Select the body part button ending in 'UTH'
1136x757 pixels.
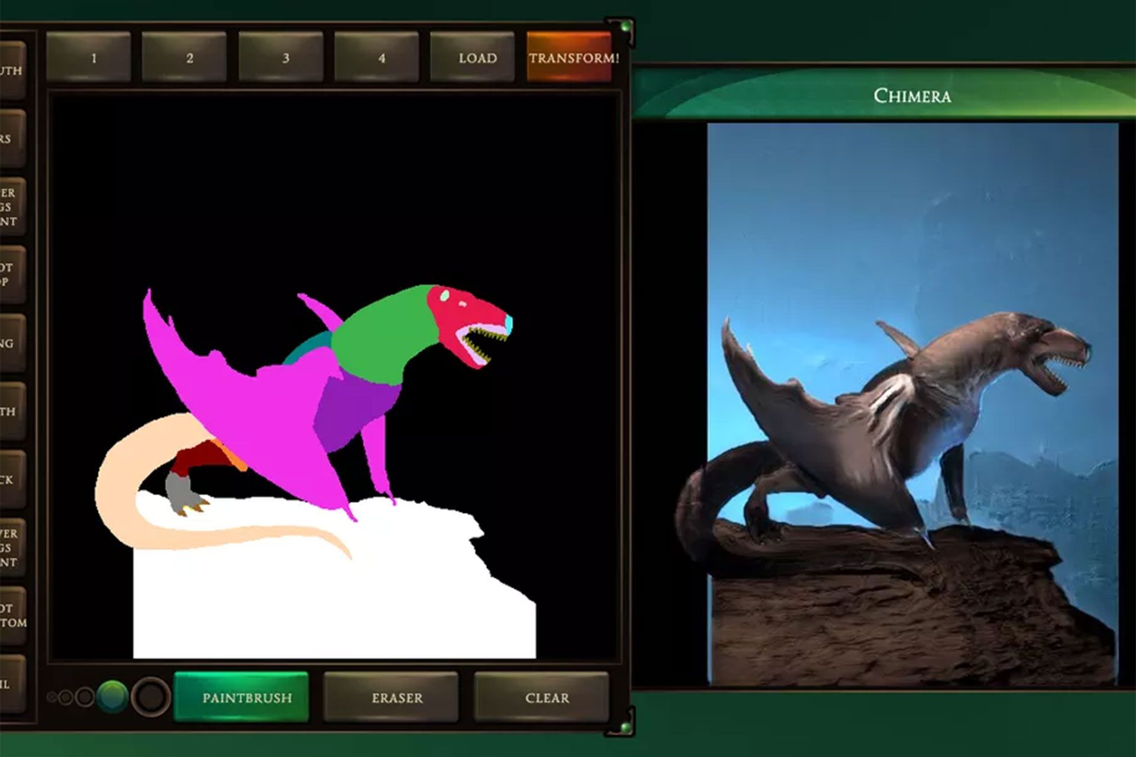[12, 70]
